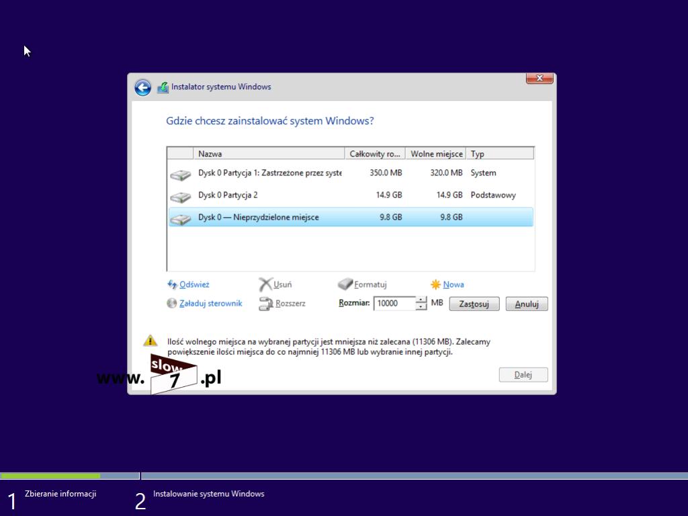Click the 350.0 MB total size cell
This screenshot has width=688, height=516.
click(x=386, y=173)
